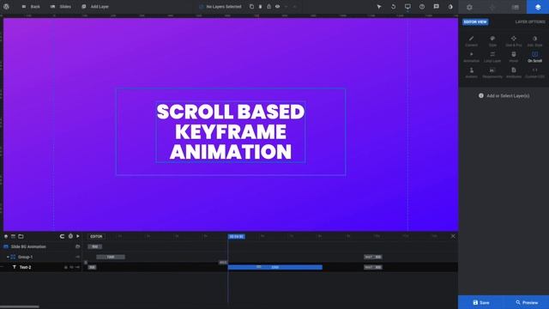
Task: Click timeline layers settings icon
Action: 6,237
